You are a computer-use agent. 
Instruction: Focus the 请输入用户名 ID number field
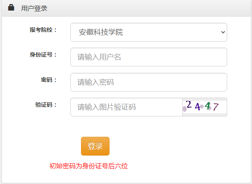pos(149,57)
